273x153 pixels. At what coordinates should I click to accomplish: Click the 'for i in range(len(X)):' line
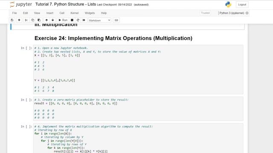pyautogui.click(x=53, y=133)
